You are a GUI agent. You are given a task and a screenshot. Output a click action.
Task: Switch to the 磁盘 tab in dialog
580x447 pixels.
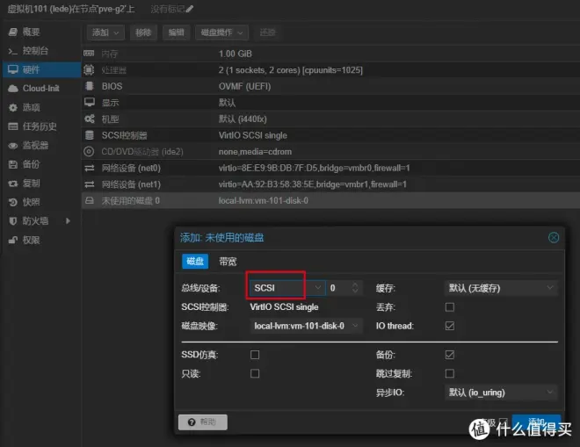point(195,262)
